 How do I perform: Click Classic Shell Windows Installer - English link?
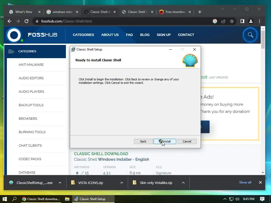coord(111,159)
